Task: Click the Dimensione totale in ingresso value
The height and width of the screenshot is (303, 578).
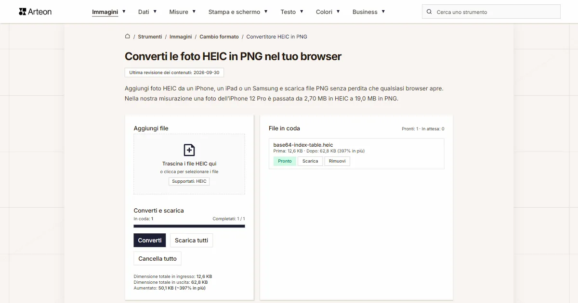Action: click(204, 277)
